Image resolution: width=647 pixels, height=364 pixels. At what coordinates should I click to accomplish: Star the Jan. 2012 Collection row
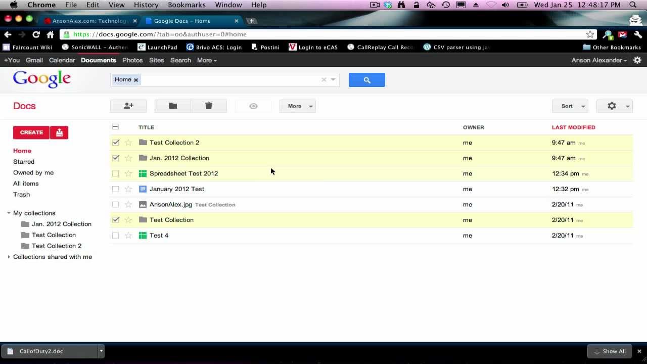(128, 158)
